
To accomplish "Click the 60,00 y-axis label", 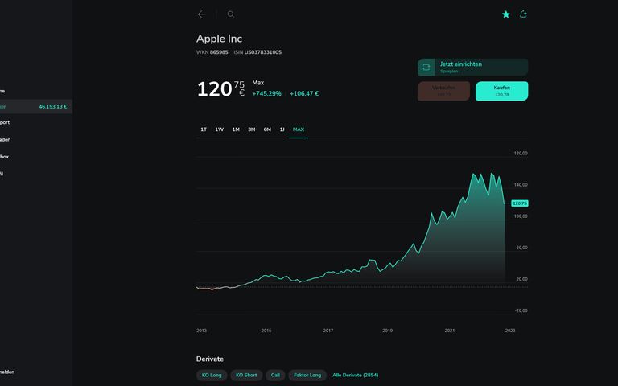I will pos(521,248).
